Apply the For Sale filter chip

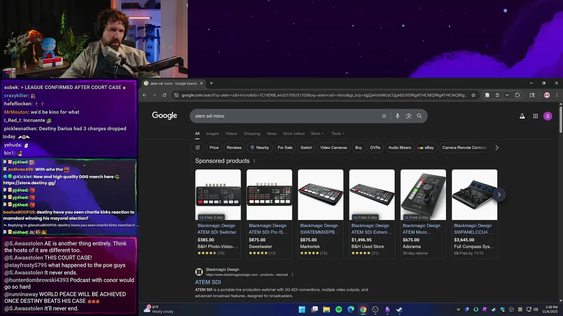coord(285,147)
